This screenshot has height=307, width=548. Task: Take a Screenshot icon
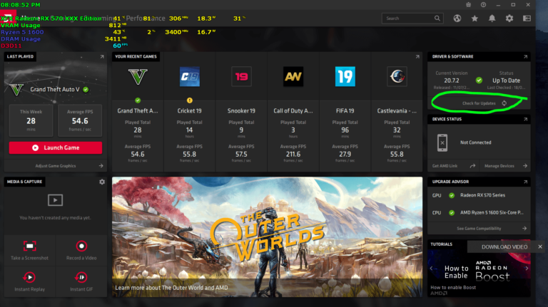coord(30,246)
